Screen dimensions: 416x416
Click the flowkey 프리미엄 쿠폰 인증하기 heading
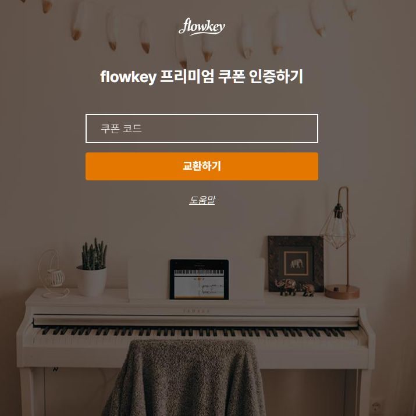[202, 76]
